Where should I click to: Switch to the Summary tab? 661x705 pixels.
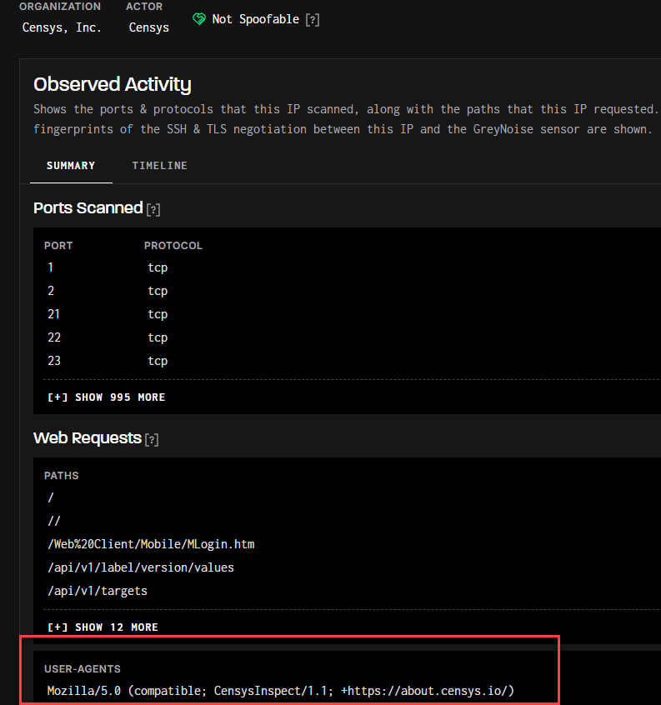[x=71, y=166]
